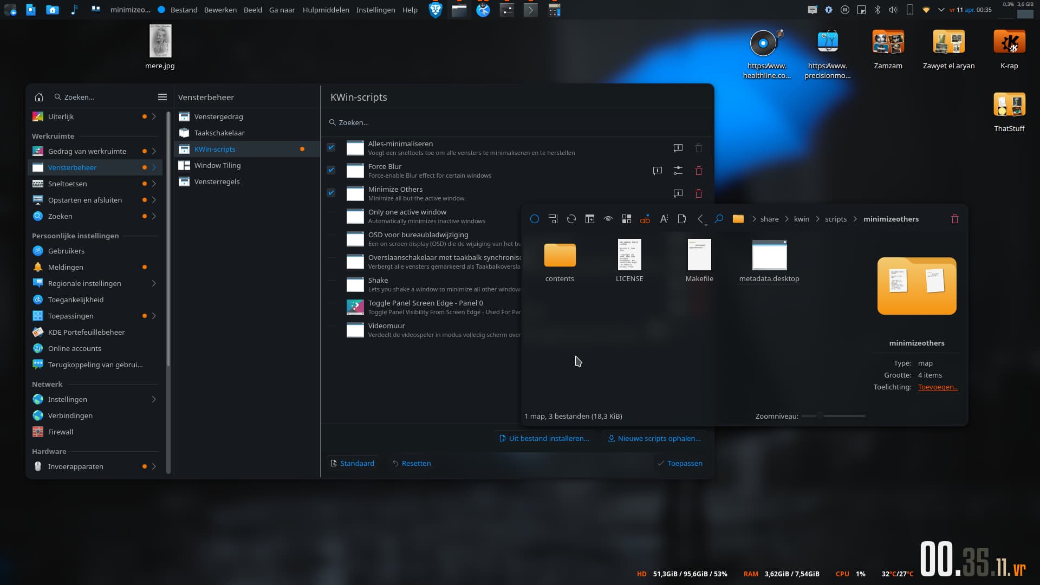
Task: Open the search magnifier in file manager toolbar
Action: point(719,219)
